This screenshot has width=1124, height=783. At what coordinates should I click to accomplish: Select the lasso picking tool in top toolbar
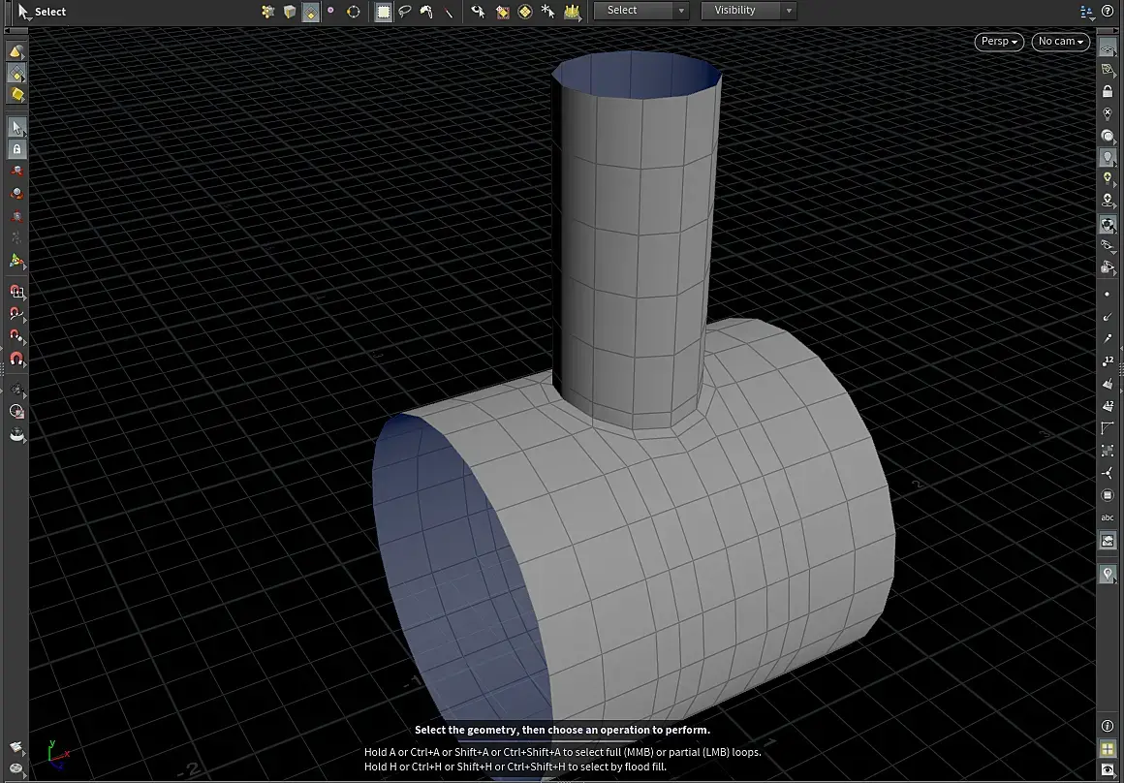pyautogui.click(x=405, y=12)
